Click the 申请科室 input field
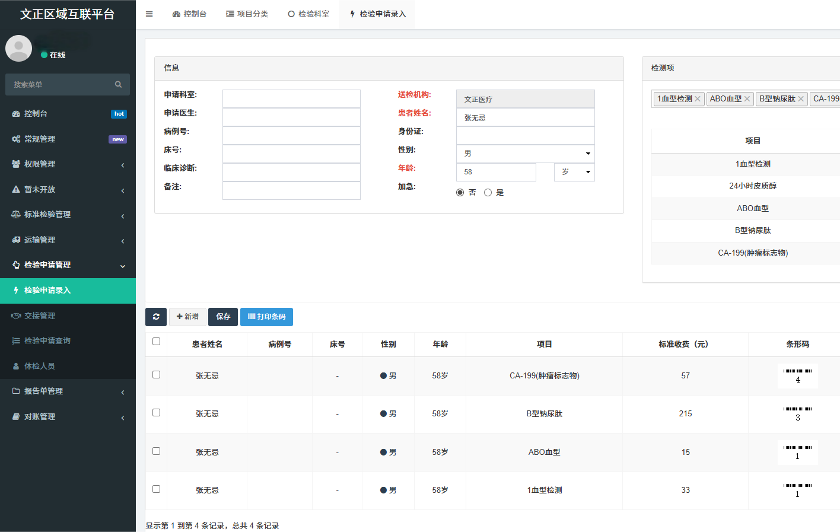This screenshot has width=840, height=532. point(291,98)
